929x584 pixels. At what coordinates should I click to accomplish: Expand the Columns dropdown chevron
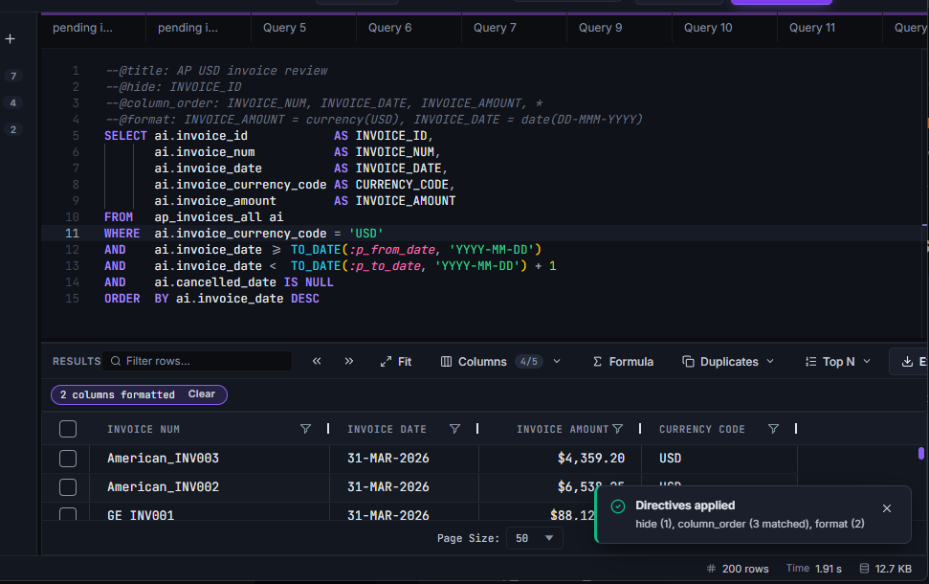point(557,361)
